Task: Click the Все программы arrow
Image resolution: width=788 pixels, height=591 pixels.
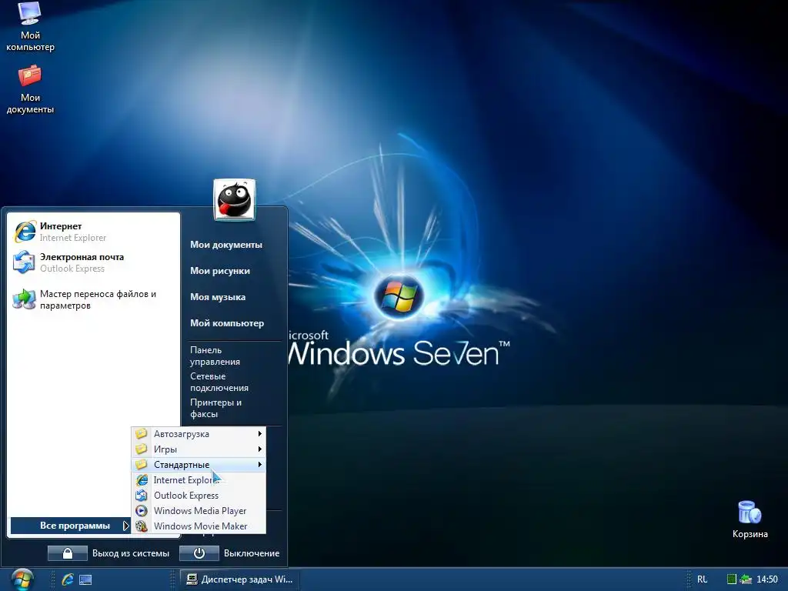Action: point(125,526)
